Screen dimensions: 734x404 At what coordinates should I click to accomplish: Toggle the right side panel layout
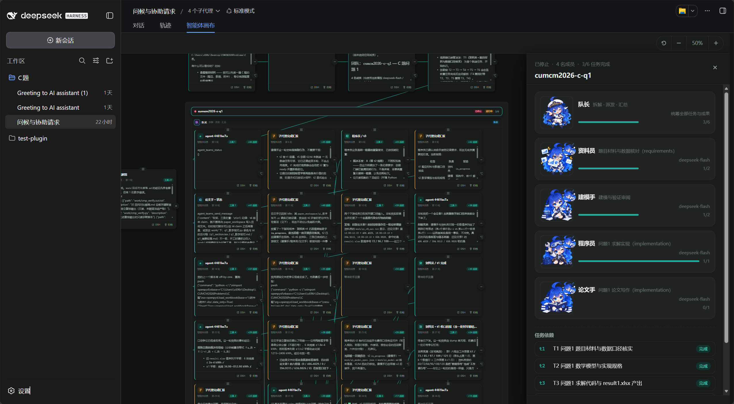pos(722,11)
